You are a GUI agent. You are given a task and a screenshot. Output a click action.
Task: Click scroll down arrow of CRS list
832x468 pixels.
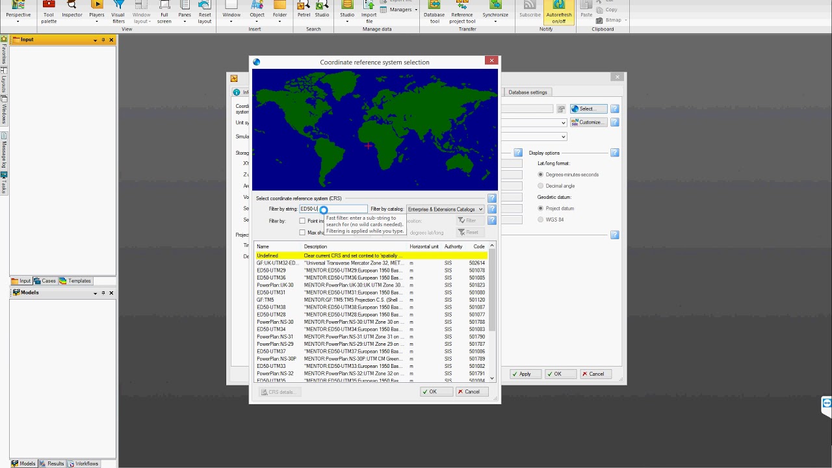pos(492,378)
